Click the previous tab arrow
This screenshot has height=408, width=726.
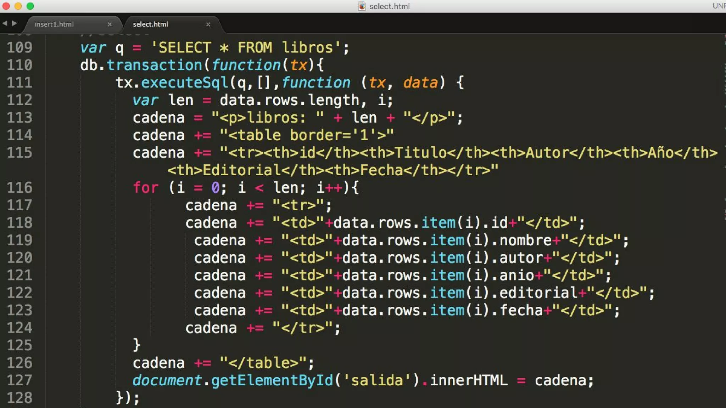point(5,23)
